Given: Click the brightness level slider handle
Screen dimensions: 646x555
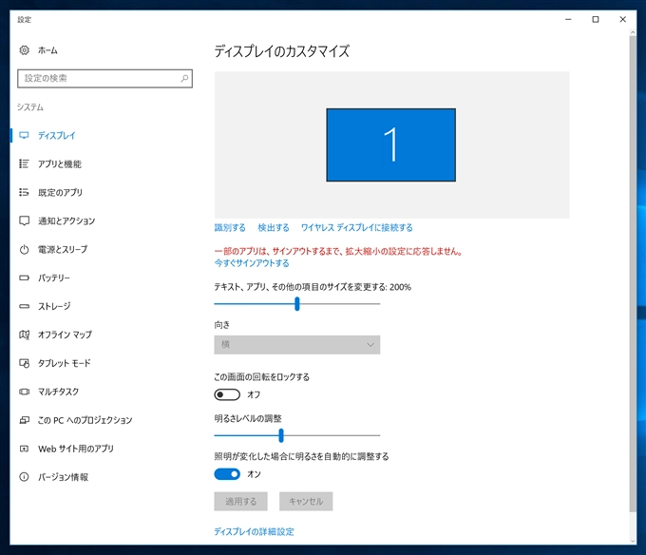Looking at the screenshot, I should 281,435.
